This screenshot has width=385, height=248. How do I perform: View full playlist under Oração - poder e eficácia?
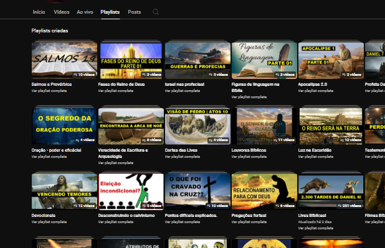click(x=49, y=157)
